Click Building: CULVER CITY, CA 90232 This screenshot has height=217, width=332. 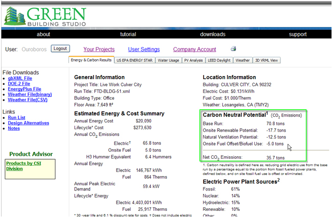[x=237, y=85]
